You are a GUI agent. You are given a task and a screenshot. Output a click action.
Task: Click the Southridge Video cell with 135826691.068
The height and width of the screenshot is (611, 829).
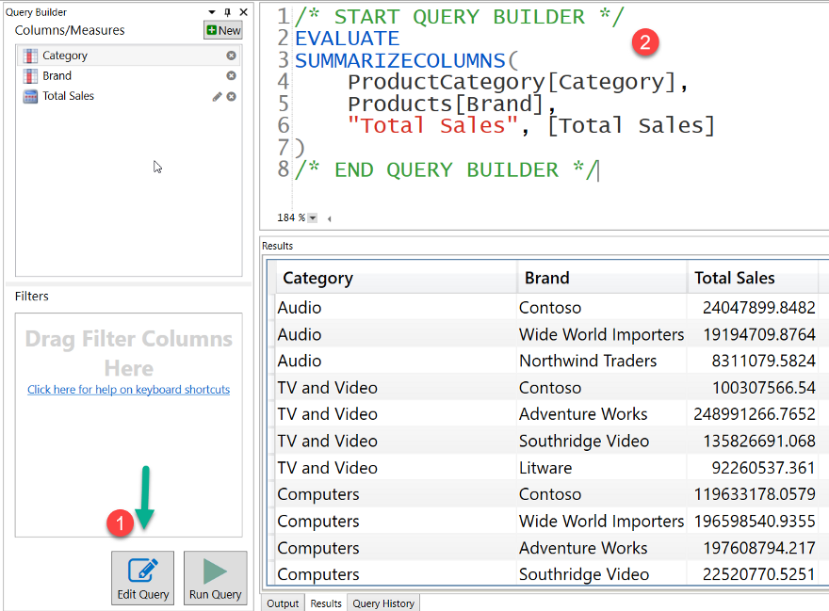click(x=602, y=441)
